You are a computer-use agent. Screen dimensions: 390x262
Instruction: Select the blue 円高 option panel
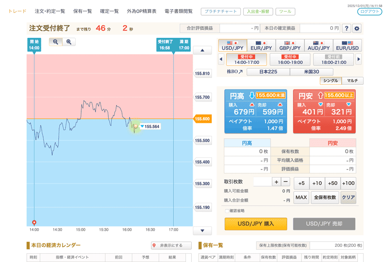pyautogui.click(x=256, y=111)
